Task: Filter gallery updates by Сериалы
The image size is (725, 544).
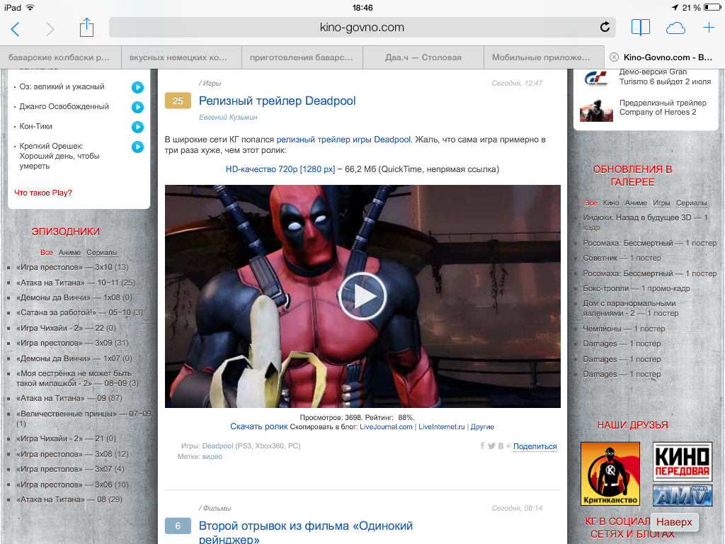Action: click(691, 203)
